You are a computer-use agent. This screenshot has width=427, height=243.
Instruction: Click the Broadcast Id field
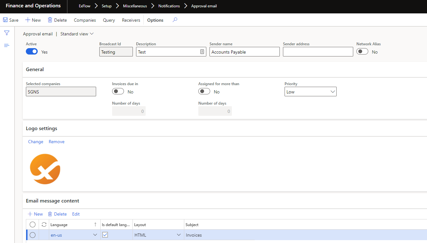click(116, 52)
